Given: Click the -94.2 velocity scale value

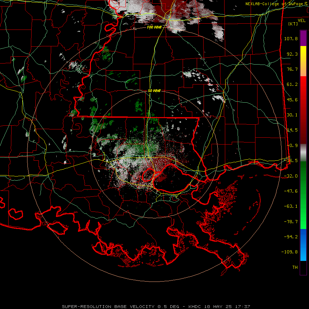Looking at the screenshot, I should (291, 237).
